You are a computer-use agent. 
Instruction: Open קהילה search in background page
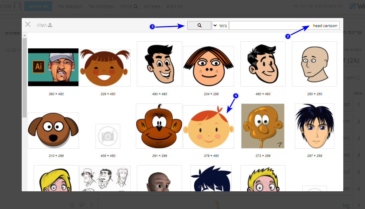pos(129,7)
